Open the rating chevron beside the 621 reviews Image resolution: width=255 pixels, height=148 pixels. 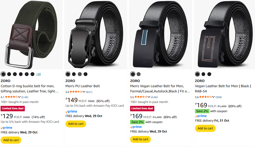[x=84, y=92]
